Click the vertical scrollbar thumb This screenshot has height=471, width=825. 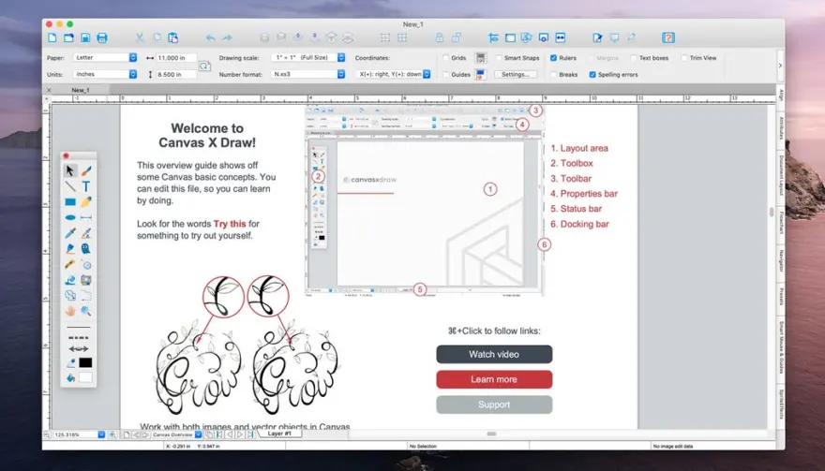click(x=772, y=212)
